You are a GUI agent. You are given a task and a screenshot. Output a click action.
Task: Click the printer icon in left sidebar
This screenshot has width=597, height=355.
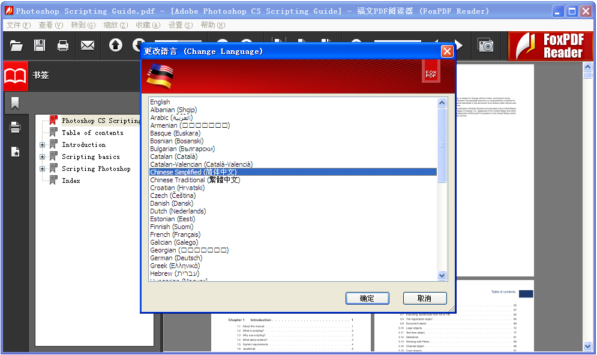pyautogui.click(x=15, y=127)
